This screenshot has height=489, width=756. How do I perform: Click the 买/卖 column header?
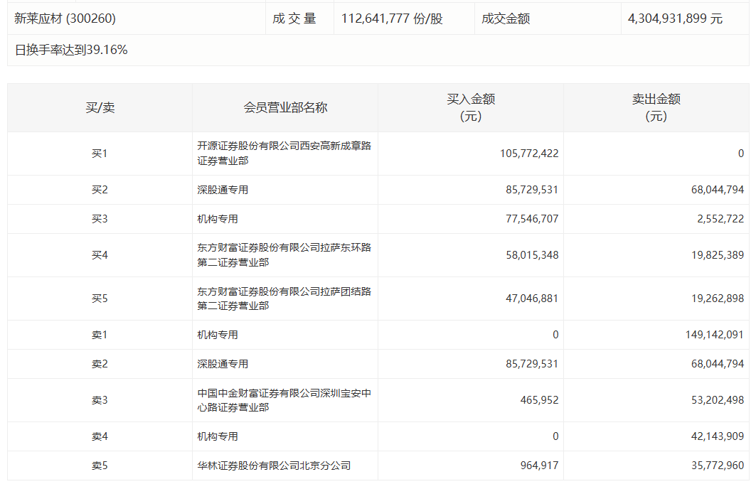click(100, 108)
